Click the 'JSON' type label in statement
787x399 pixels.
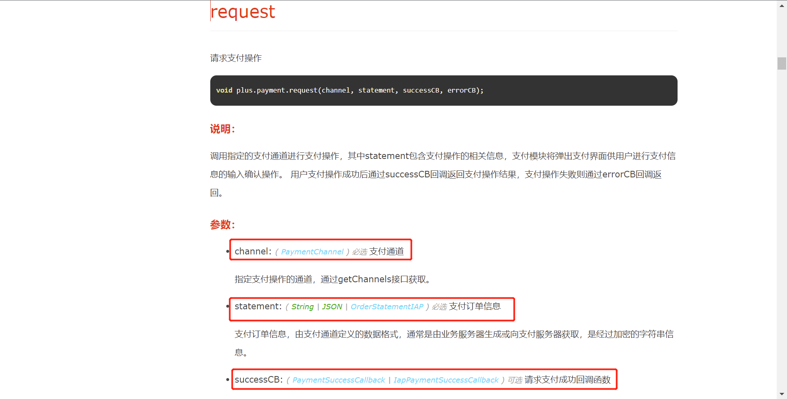pos(332,307)
